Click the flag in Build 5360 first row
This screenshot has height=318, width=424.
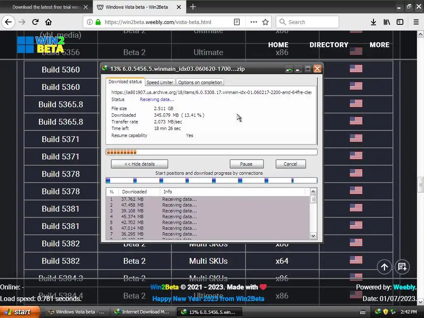356,69
